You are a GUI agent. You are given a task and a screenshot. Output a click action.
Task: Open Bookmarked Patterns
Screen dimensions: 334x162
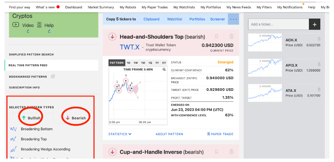pyautogui.click(x=28, y=76)
